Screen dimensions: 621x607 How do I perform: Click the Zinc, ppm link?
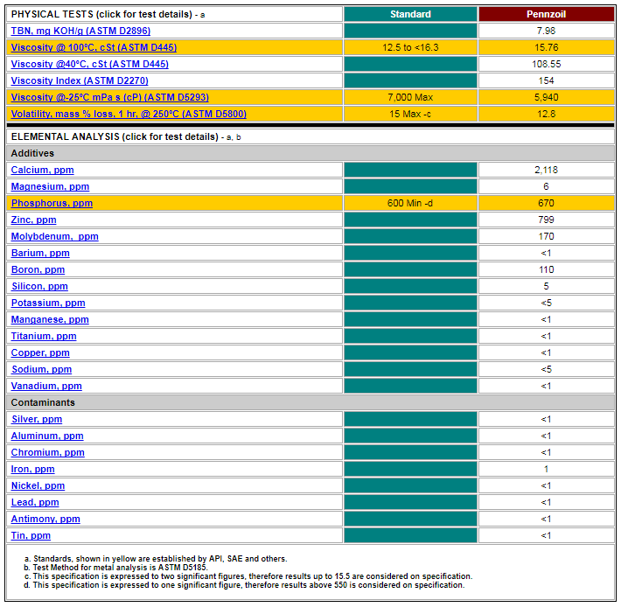(x=33, y=220)
